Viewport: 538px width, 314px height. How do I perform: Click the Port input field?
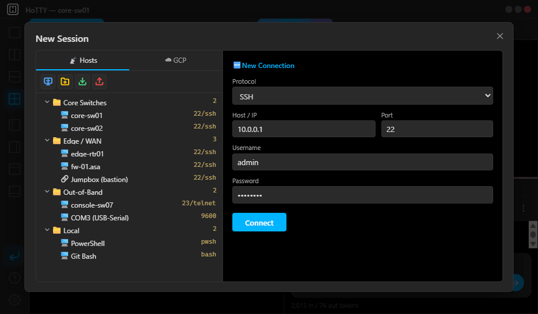437,129
